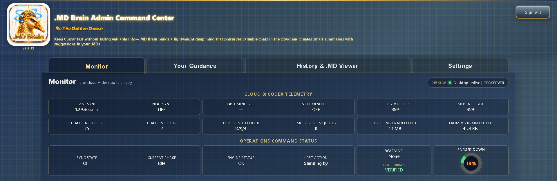Click the Warning None value
This screenshot has width=557, height=181.
[x=394, y=156]
